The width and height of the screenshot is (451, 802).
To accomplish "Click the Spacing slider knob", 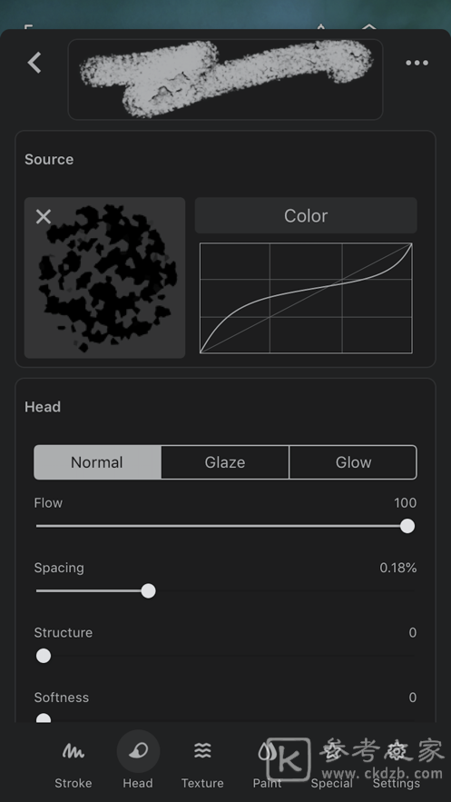I will 148,590.
